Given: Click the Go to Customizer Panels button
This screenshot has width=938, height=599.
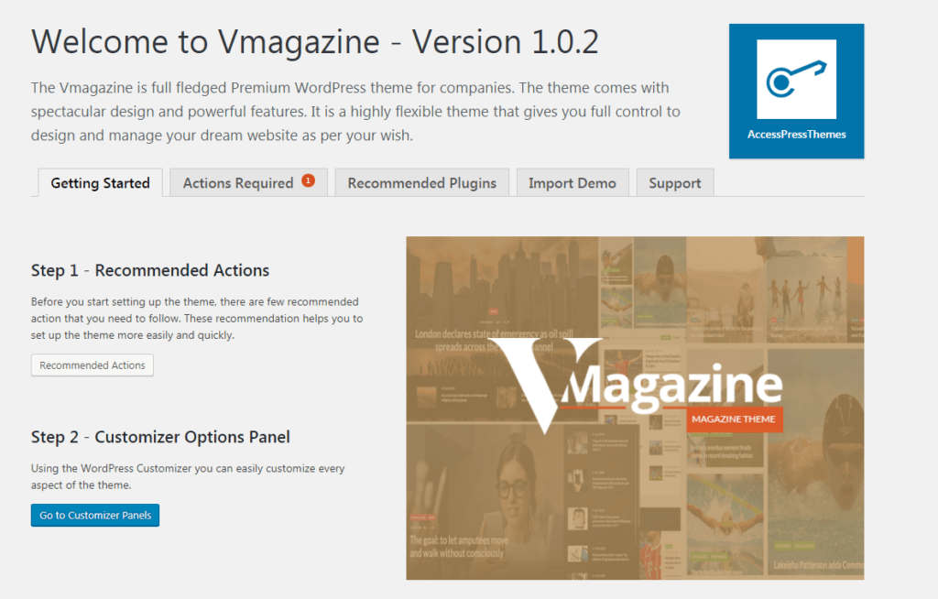Looking at the screenshot, I should (x=95, y=516).
